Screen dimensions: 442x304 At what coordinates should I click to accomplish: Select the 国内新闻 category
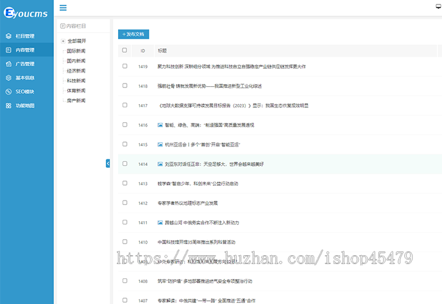(76, 61)
